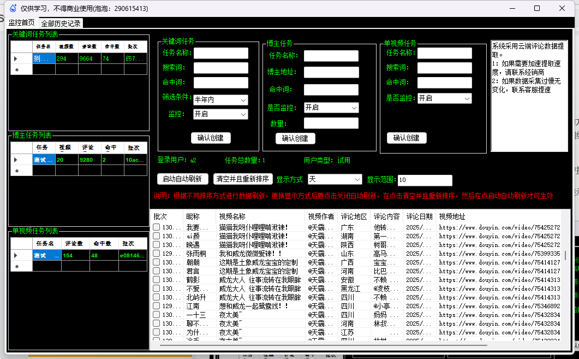579x359 pixels.
Task: Focus the 数量 input field
Action: [331, 123]
